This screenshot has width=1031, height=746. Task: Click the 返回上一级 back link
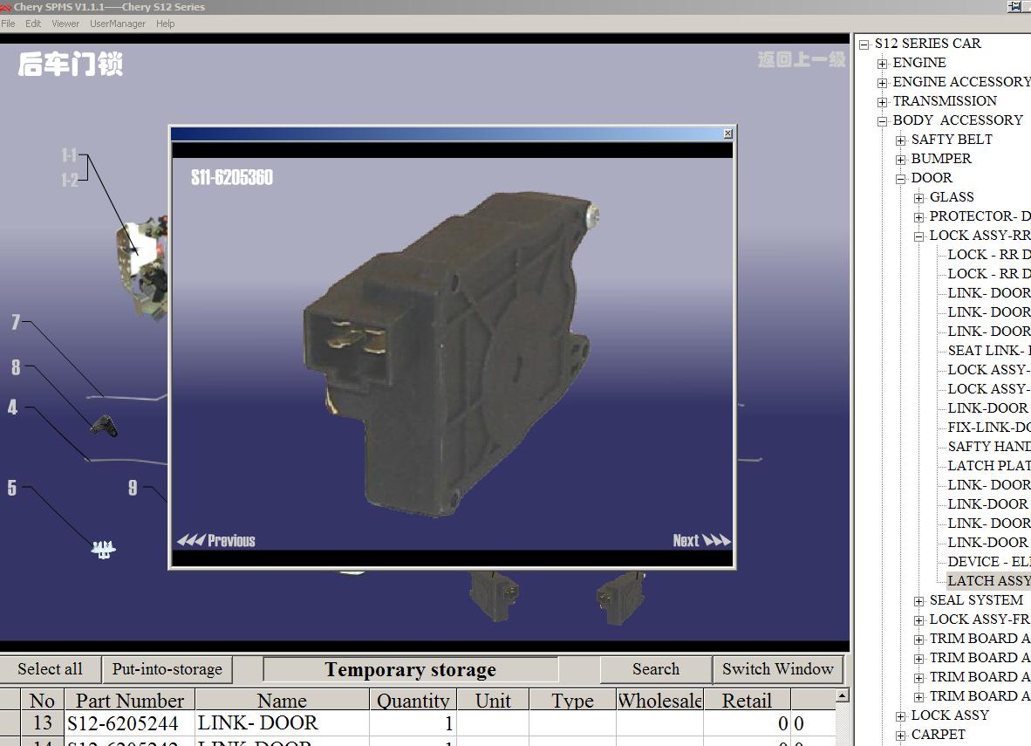click(x=802, y=60)
